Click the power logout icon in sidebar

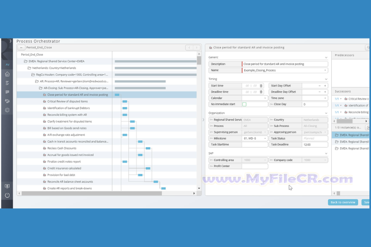7,195
